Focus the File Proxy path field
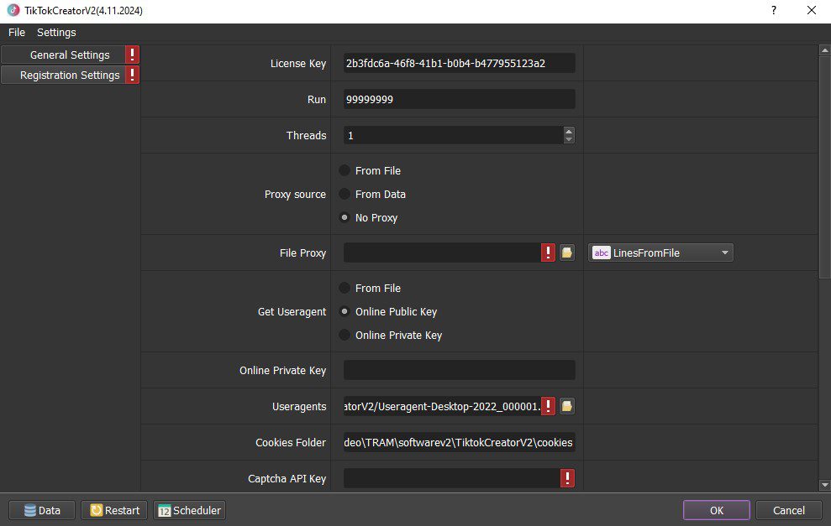 (442, 253)
